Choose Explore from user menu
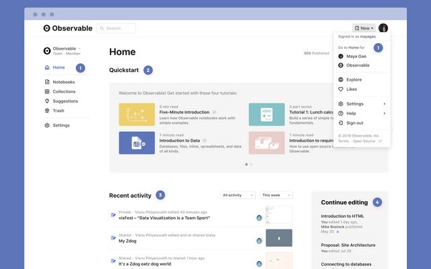This screenshot has height=269, width=431. 354,79
